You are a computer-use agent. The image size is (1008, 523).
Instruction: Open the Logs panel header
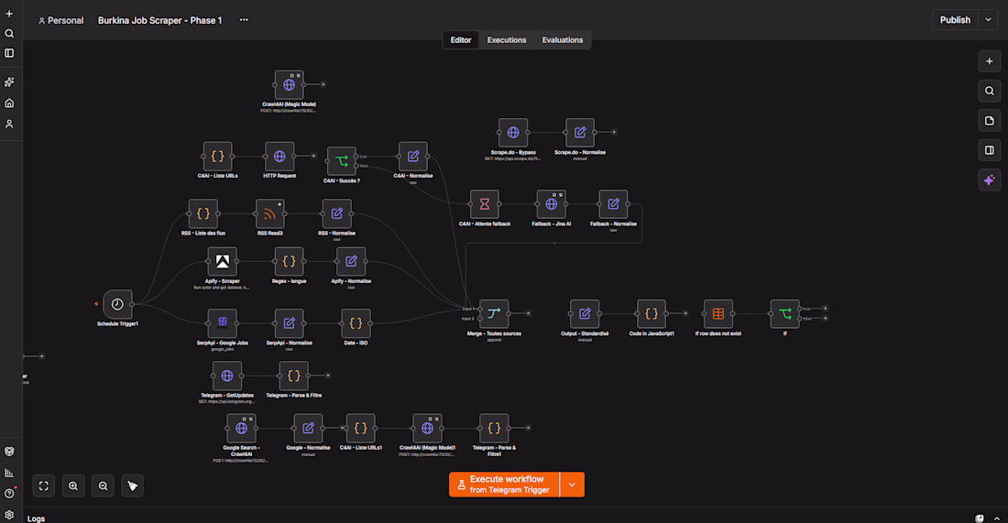pos(36,518)
